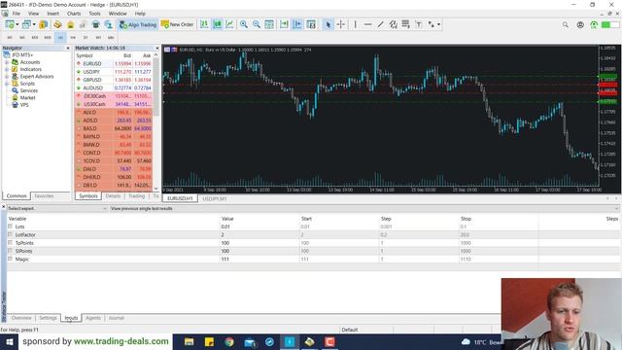Screen dimensions: 622x350
Task: Click the yellow diamond MetaEditor IDE icon
Action: coord(57,24)
